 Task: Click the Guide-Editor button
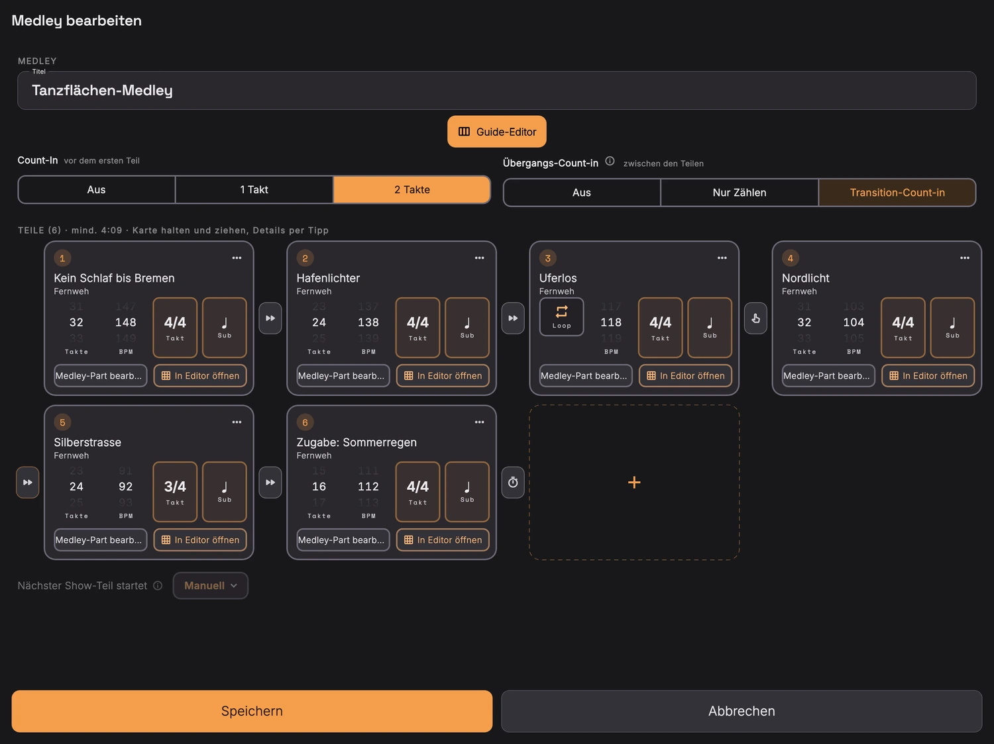[497, 132]
